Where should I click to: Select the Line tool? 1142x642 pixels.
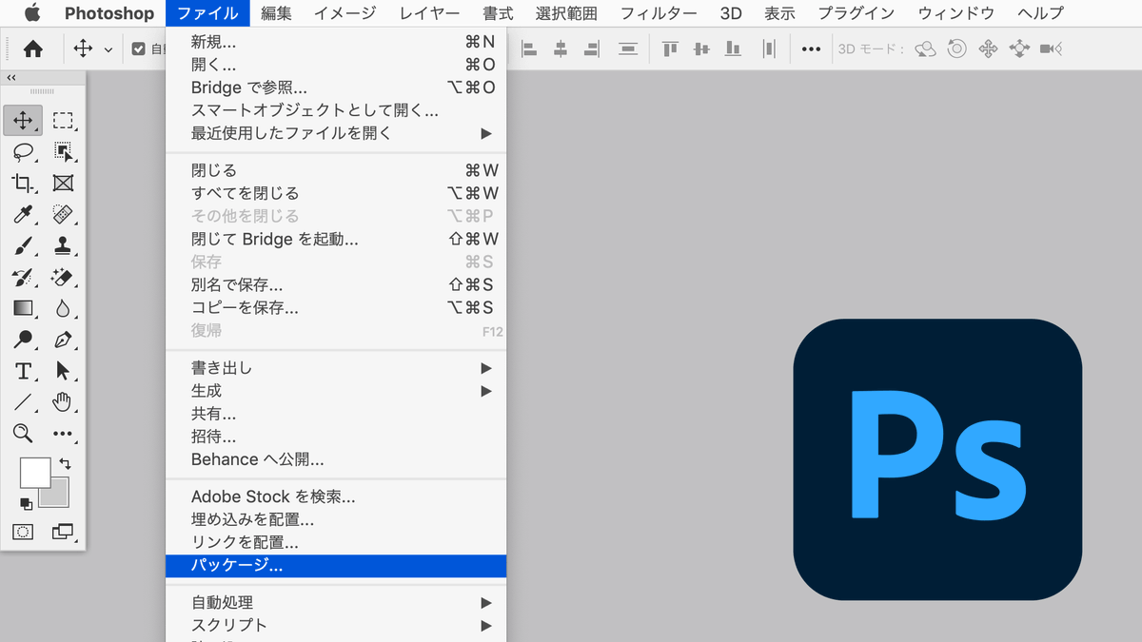pyautogui.click(x=23, y=401)
